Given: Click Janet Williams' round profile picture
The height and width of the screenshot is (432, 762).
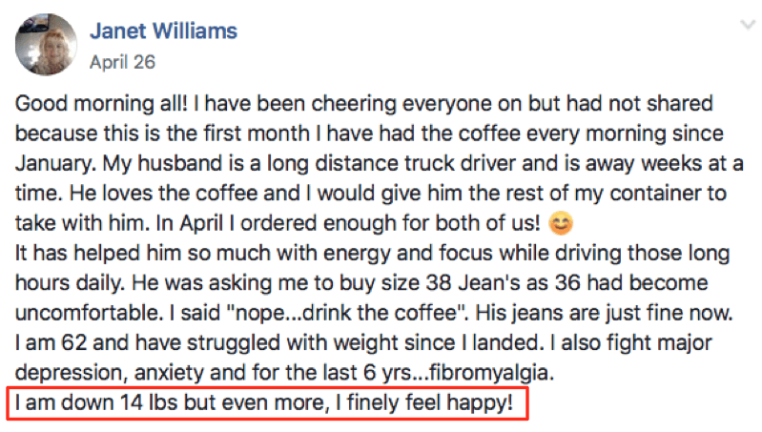Looking at the screenshot, I should [46, 45].
